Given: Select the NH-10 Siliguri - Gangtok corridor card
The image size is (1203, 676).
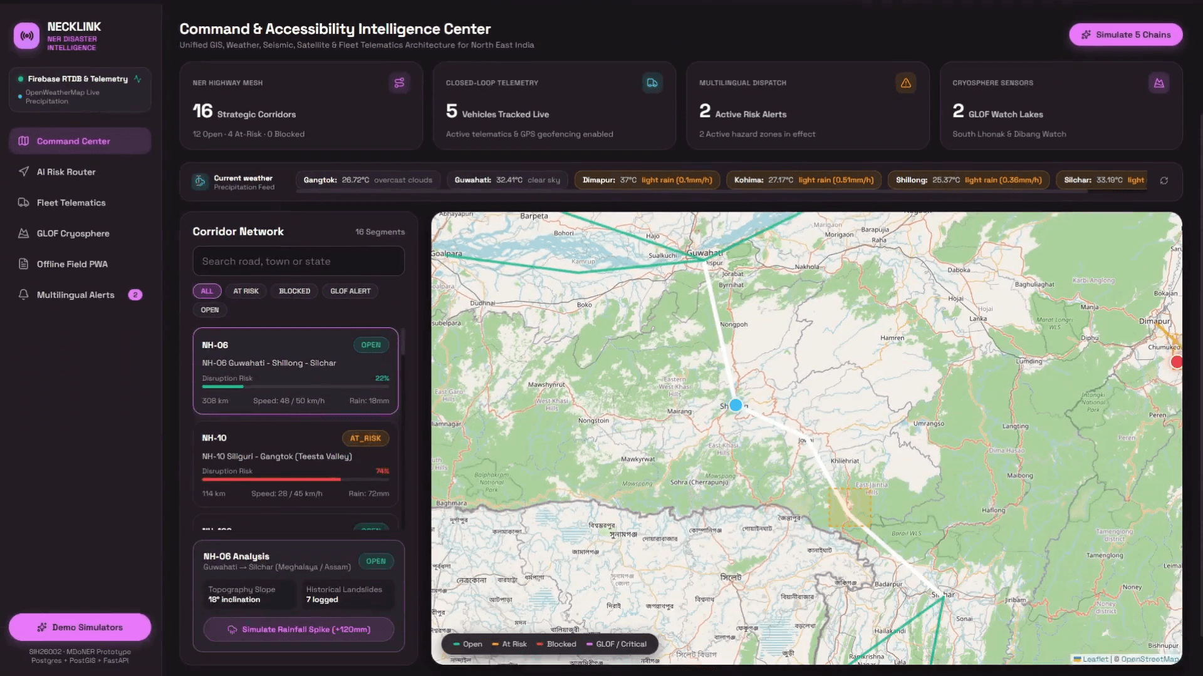Looking at the screenshot, I should (296, 464).
